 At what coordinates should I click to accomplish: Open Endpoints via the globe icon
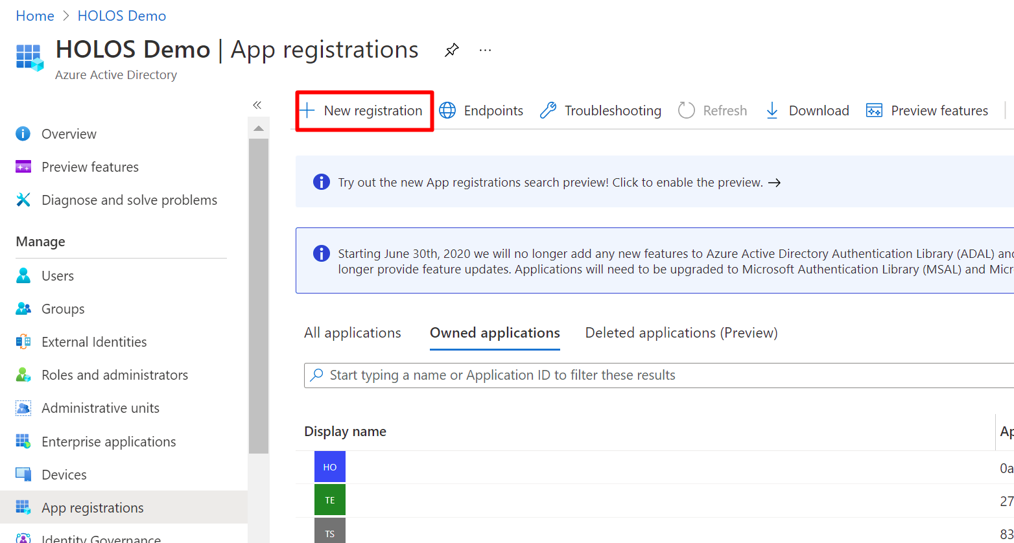447,111
